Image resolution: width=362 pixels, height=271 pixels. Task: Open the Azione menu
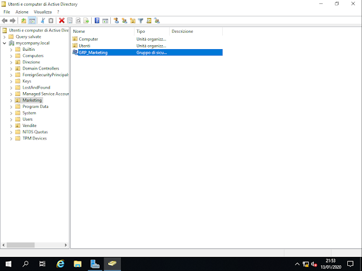coord(21,12)
